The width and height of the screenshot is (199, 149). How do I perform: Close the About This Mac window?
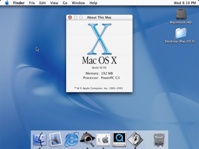(70, 17)
